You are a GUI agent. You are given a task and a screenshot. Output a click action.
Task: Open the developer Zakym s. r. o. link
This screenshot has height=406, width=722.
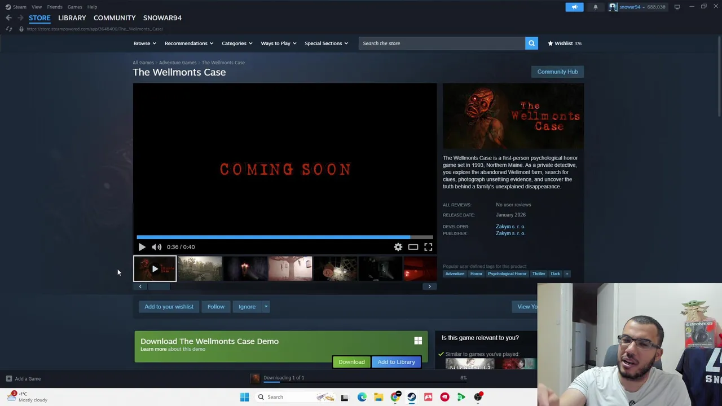click(510, 227)
